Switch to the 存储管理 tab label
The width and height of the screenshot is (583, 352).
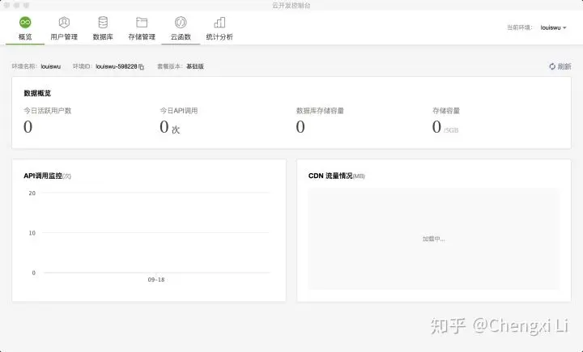142,36
